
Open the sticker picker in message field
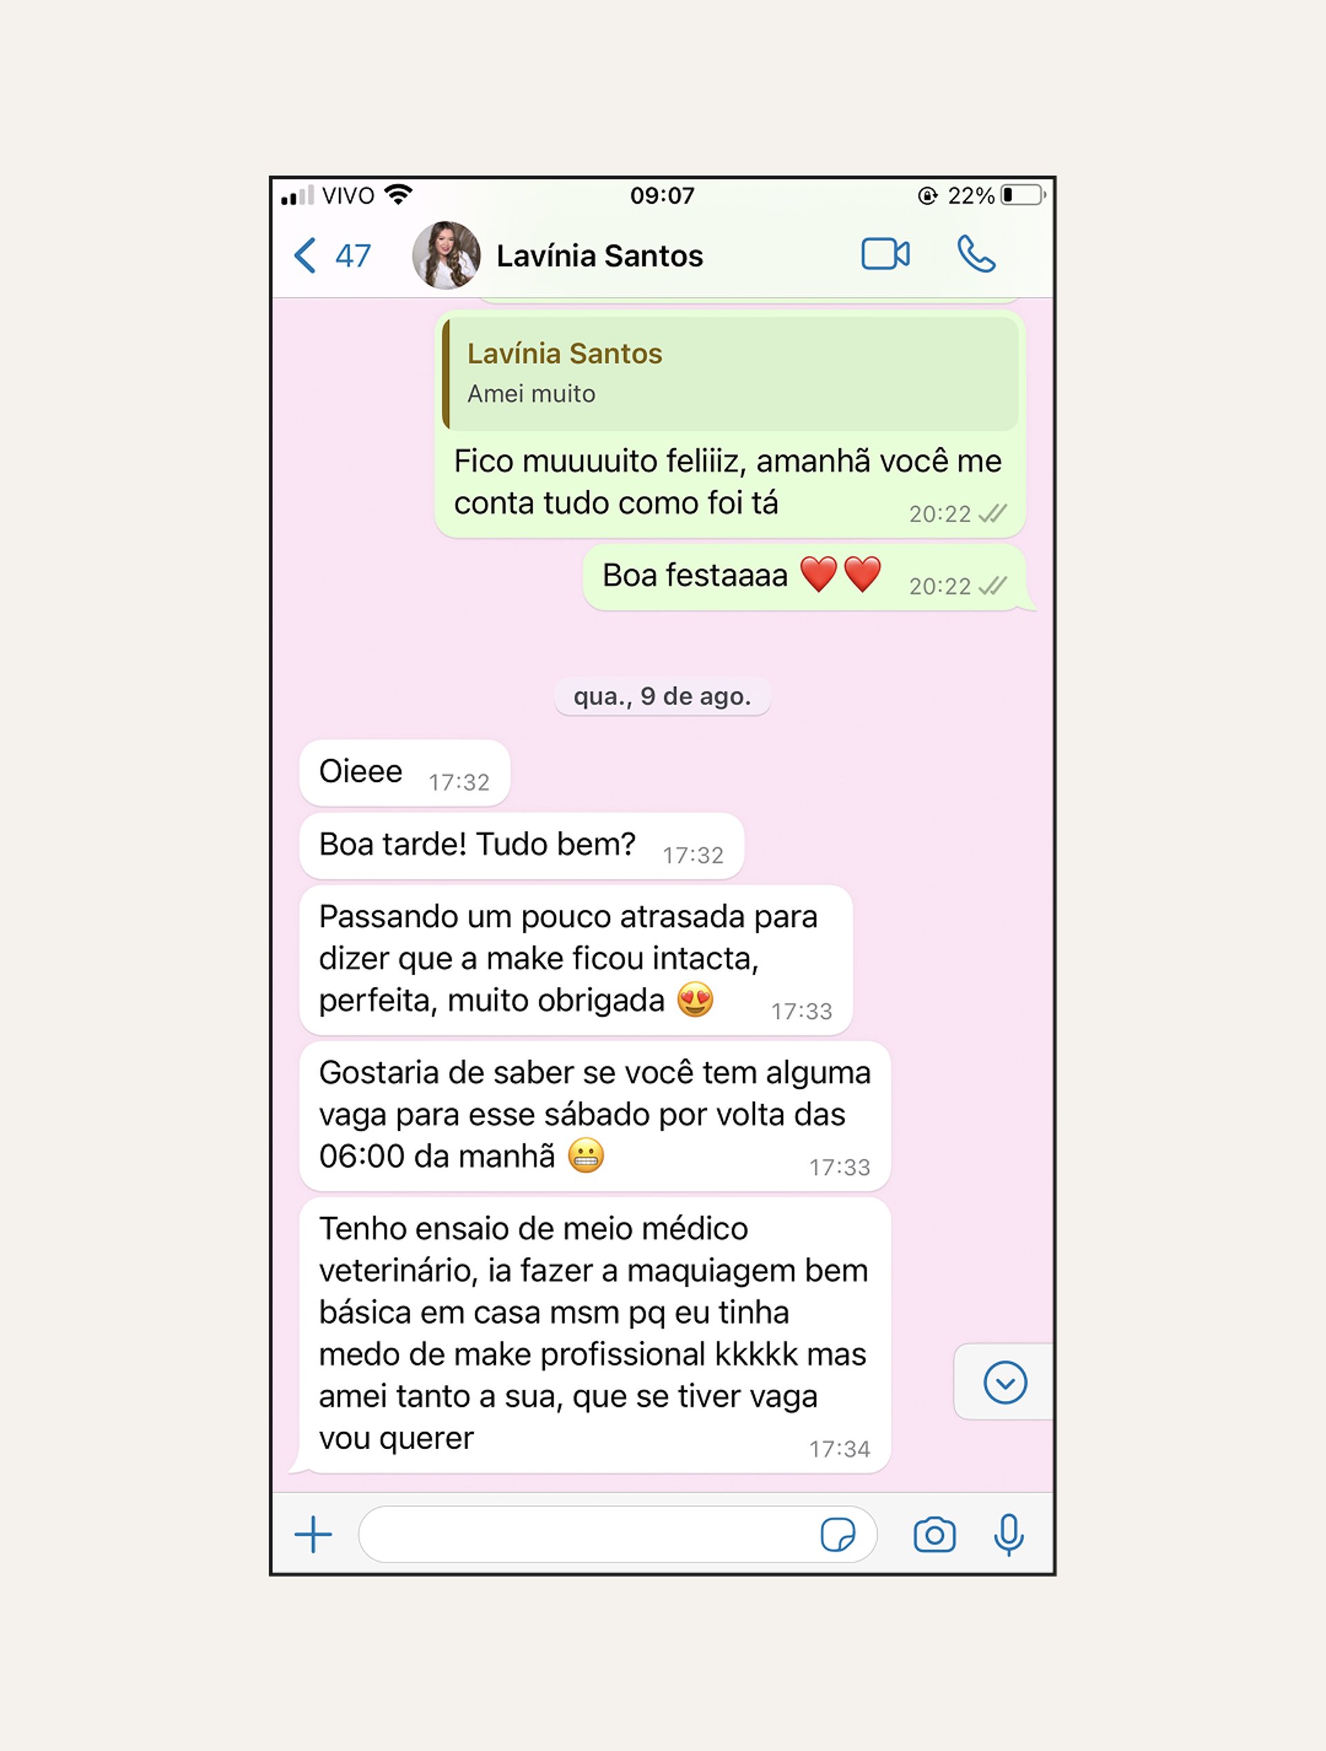838,1535
